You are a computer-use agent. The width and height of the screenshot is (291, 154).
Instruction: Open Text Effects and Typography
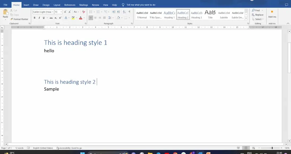(66, 18)
